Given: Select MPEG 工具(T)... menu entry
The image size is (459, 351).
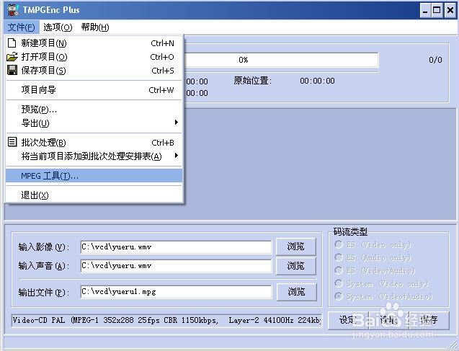Looking at the screenshot, I should [94, 176].
